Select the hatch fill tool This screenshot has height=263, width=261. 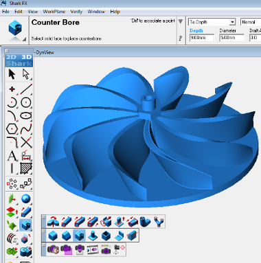(x=26, y=169)
